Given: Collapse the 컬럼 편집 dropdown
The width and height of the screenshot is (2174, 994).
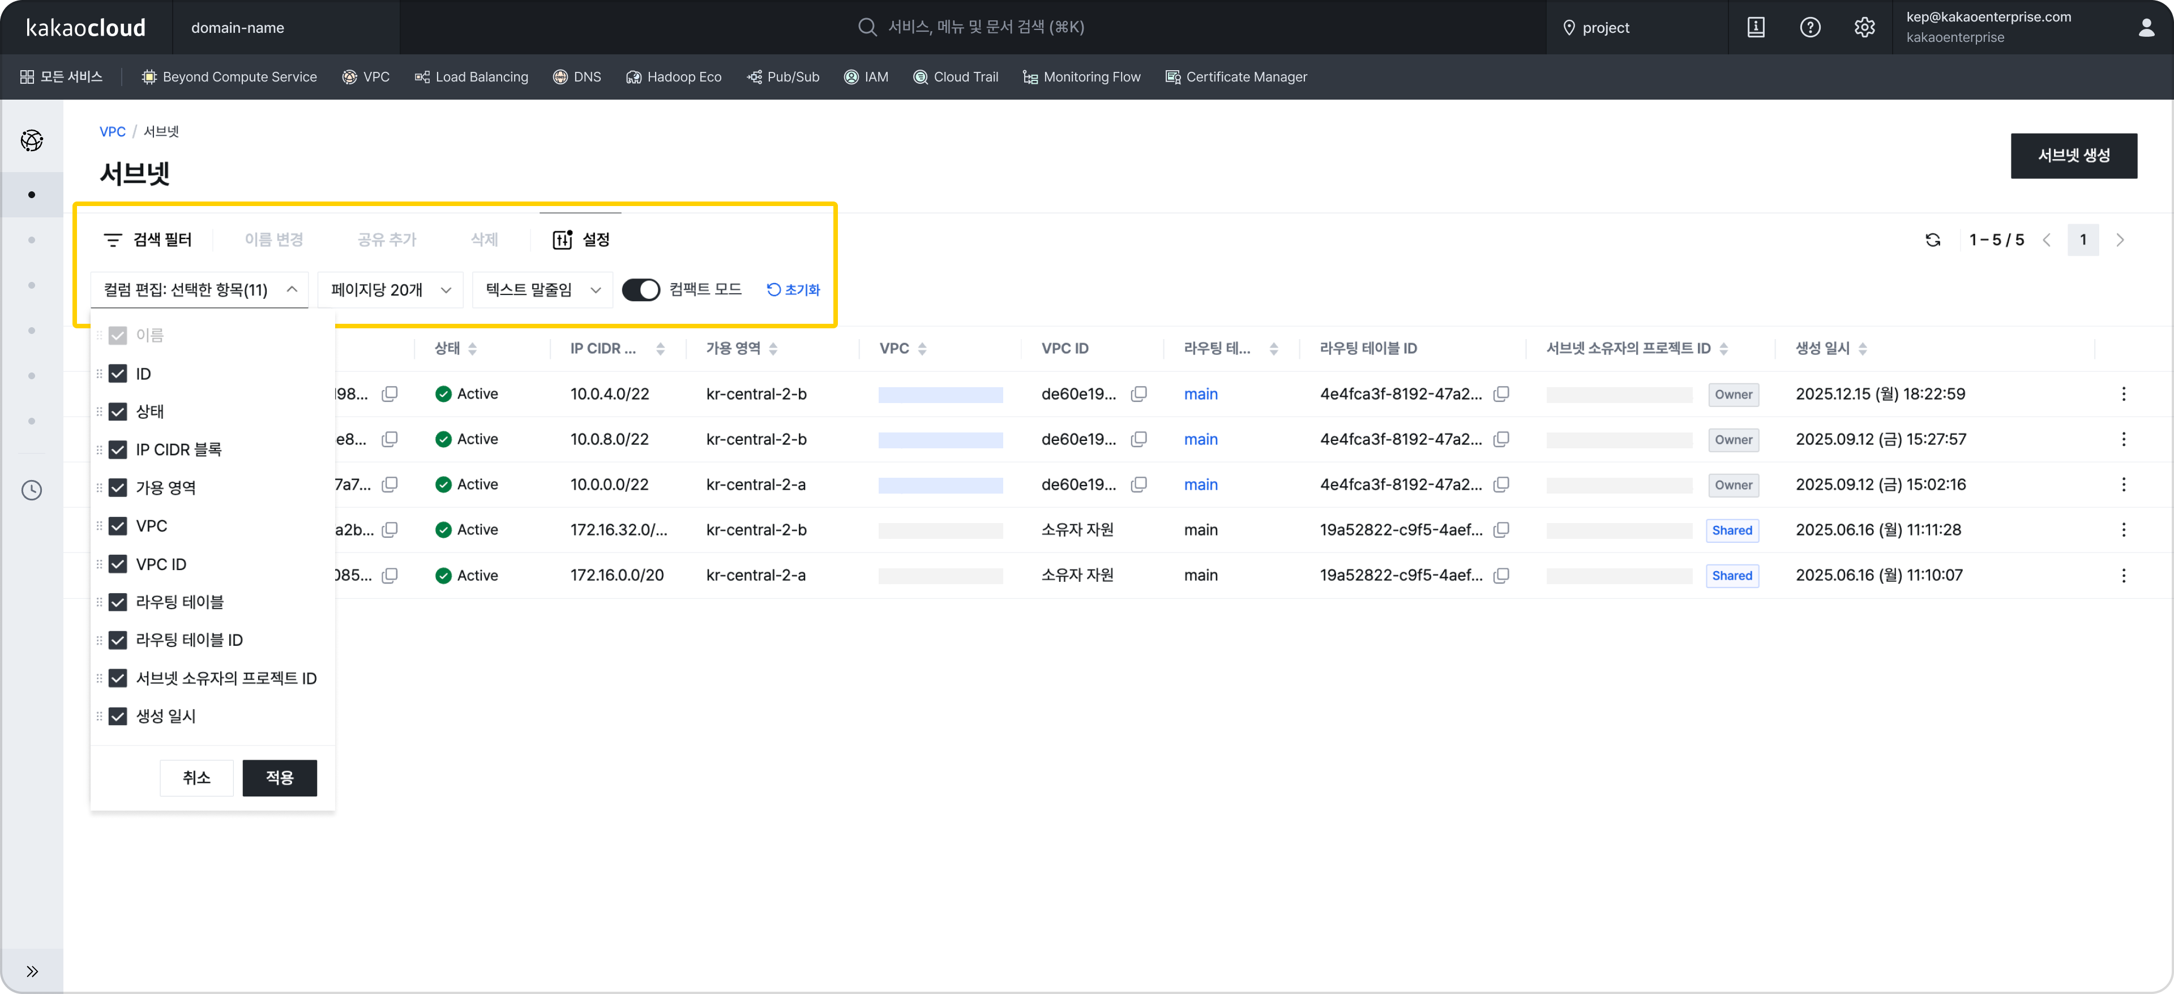Looking at the screenshot, I should coord(200,289).
